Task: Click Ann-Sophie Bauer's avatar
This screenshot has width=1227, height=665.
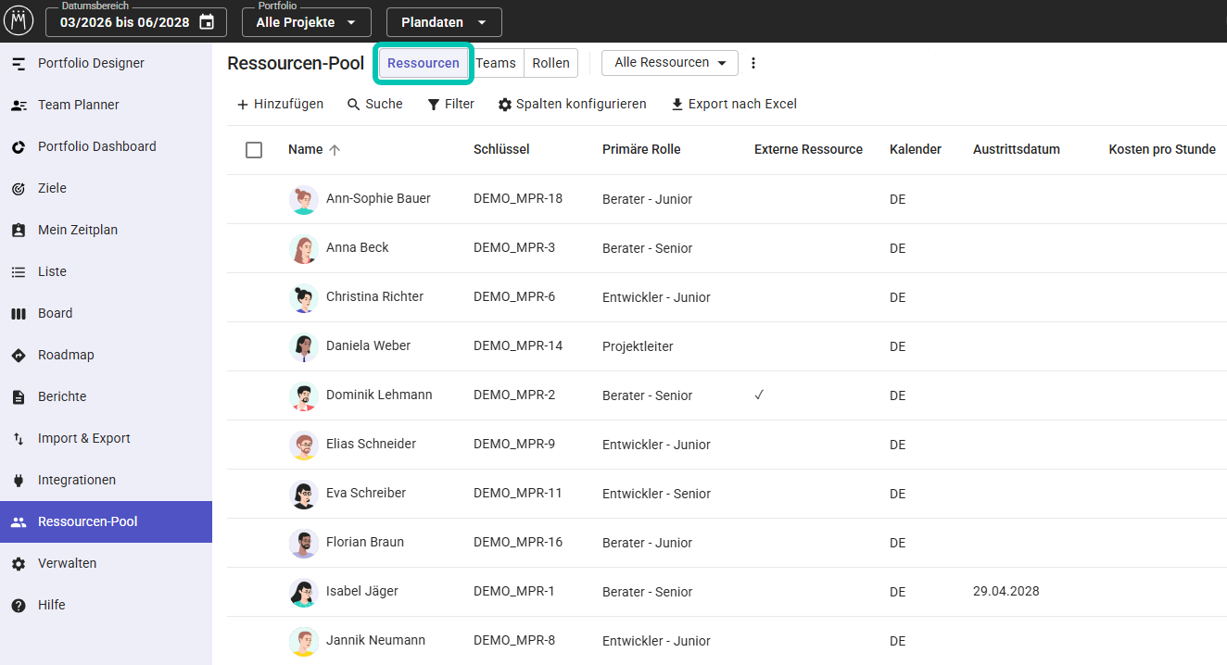Action: (x=304, y=199)
